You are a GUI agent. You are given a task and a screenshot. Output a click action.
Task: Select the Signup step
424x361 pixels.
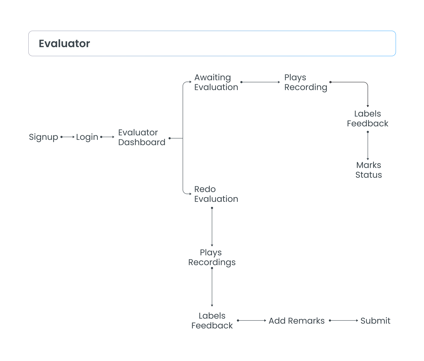tap(43, 137)
